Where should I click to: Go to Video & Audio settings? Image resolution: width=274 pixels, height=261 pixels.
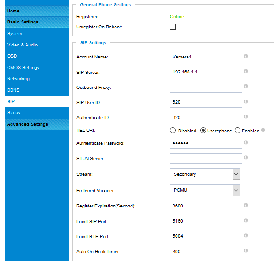(22, 45)
